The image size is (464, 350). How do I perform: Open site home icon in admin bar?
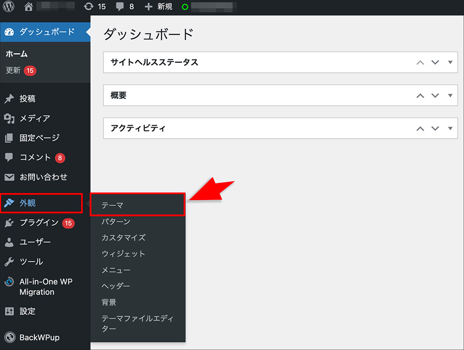[x=29, y=7]
